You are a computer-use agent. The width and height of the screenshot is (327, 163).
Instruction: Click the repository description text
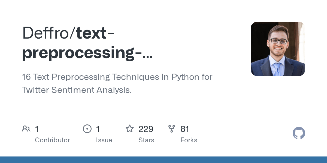pos(117,77)
